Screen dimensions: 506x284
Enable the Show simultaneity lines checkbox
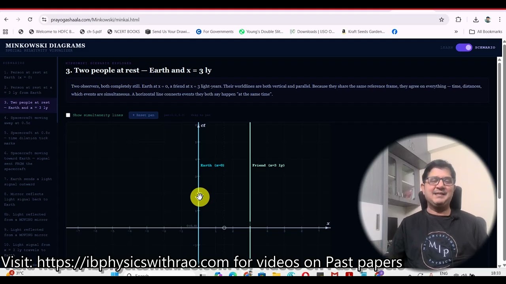point(68,115)
